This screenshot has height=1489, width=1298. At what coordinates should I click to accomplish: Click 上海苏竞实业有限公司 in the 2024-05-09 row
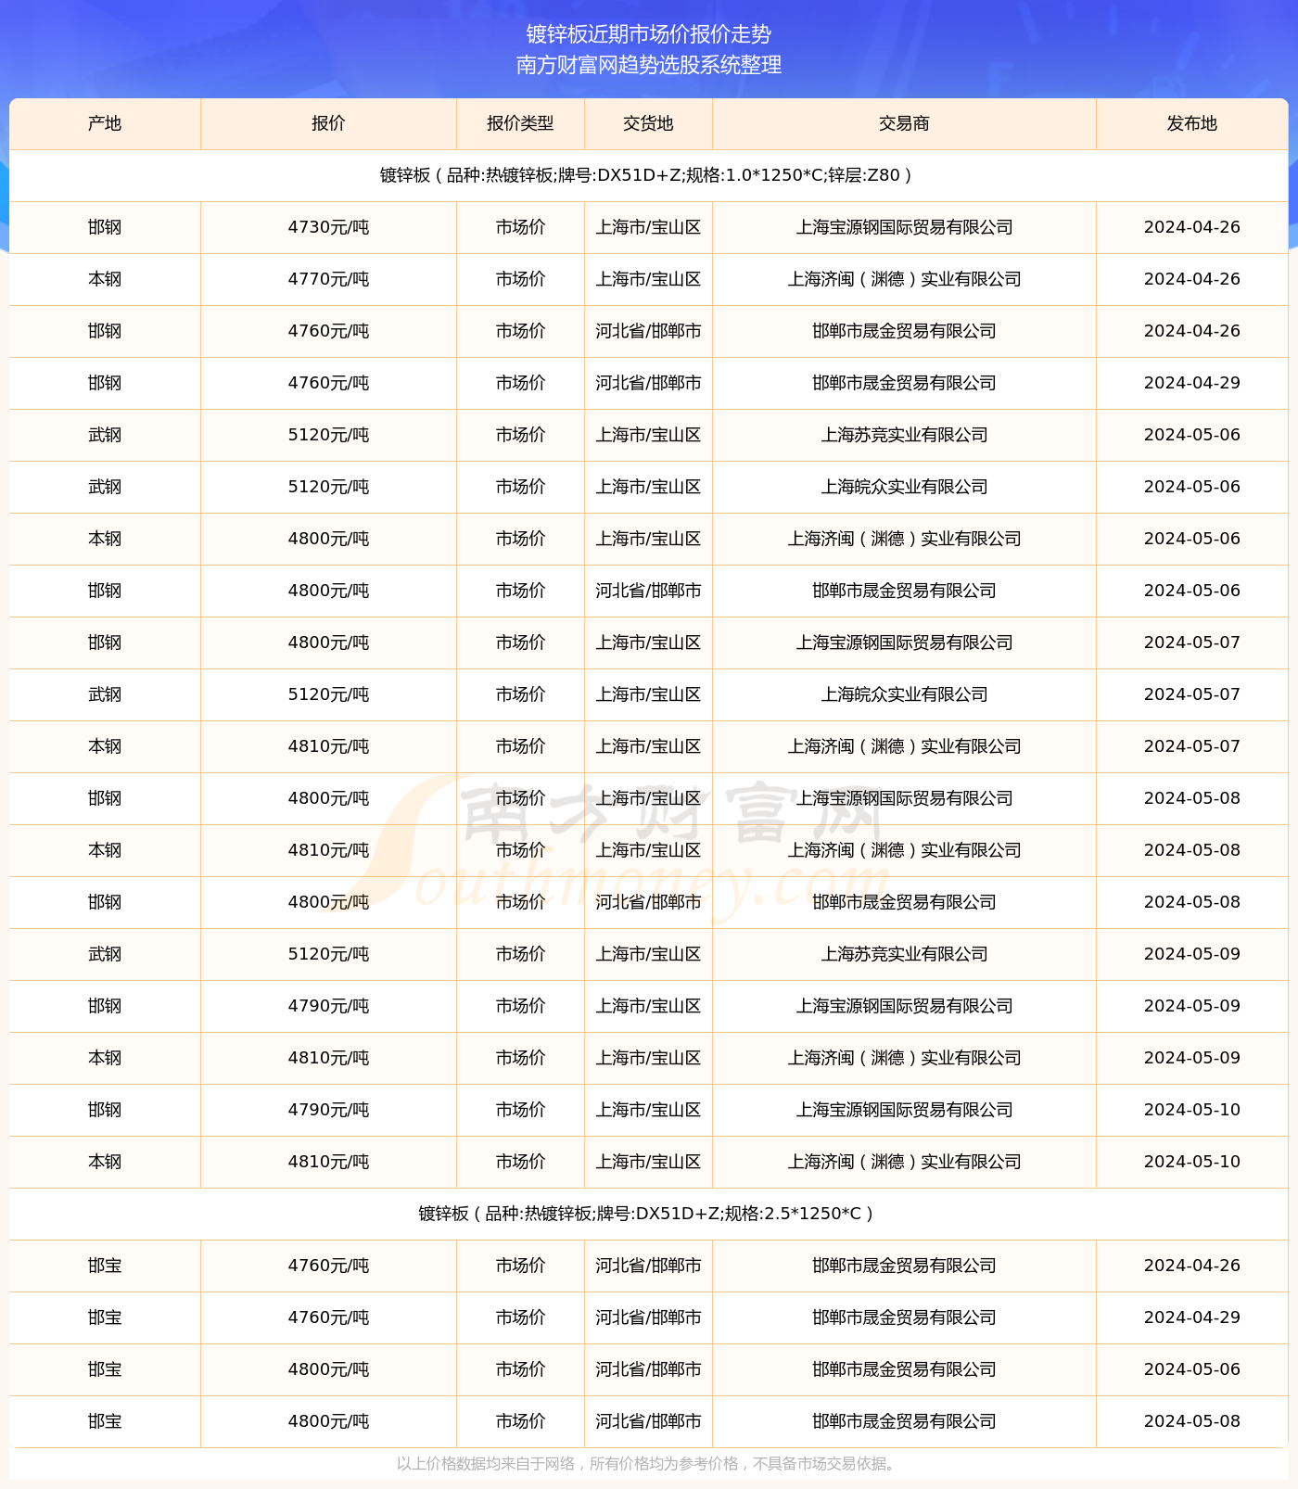tap(904, 954)
